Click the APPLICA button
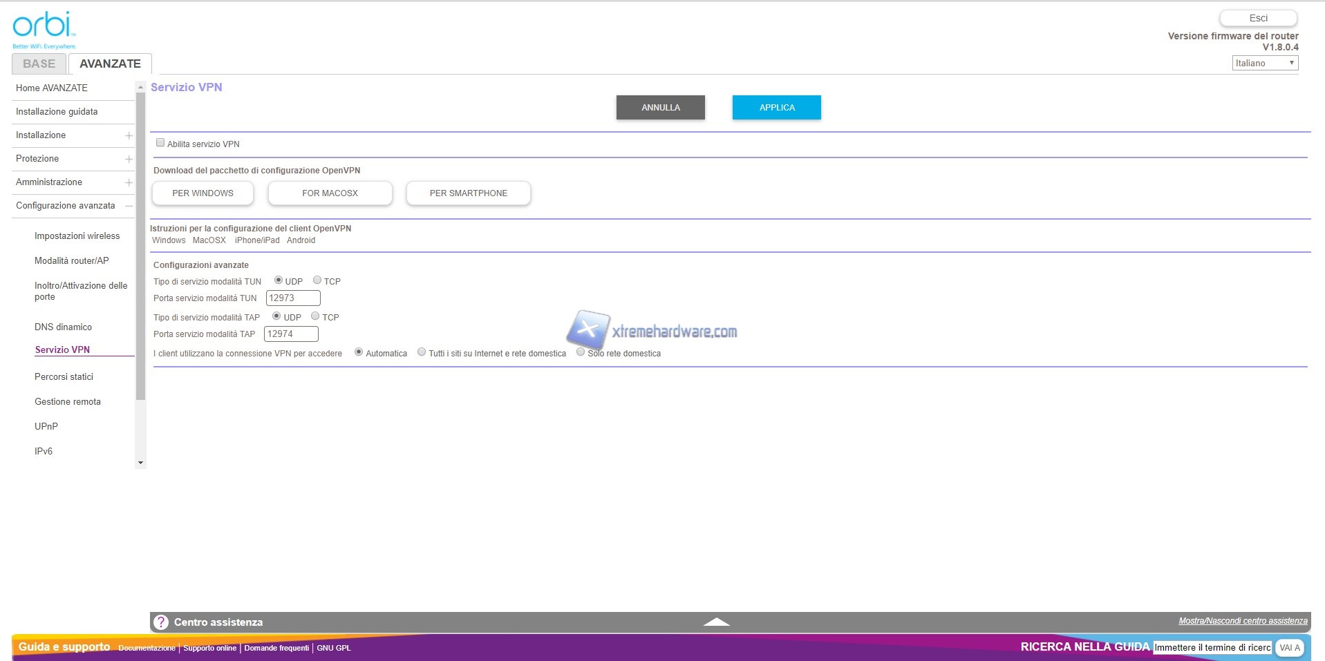1325x661 pixels. tap(776, 108)
